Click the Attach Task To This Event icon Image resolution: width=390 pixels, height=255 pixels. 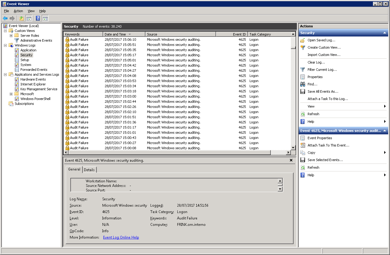coord(303,145)
